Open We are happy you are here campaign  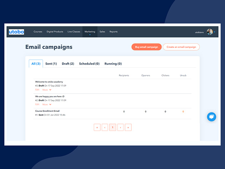pos(50,96)
